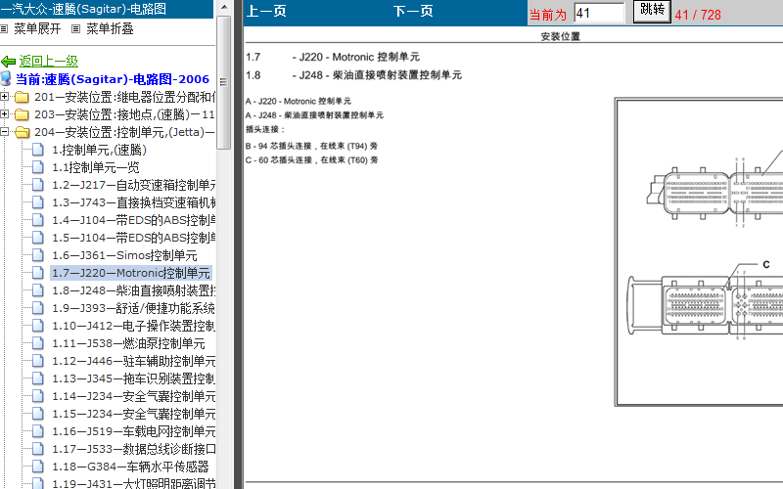Image resolution: width=783 pixels, height=489 pixels.
Task: Open 1.17—J533 数据总线诊断接口 page
Action: [x=133, y=449]
